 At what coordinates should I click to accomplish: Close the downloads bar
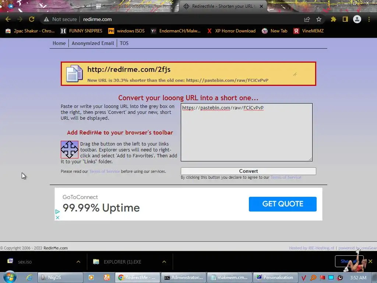370,261
